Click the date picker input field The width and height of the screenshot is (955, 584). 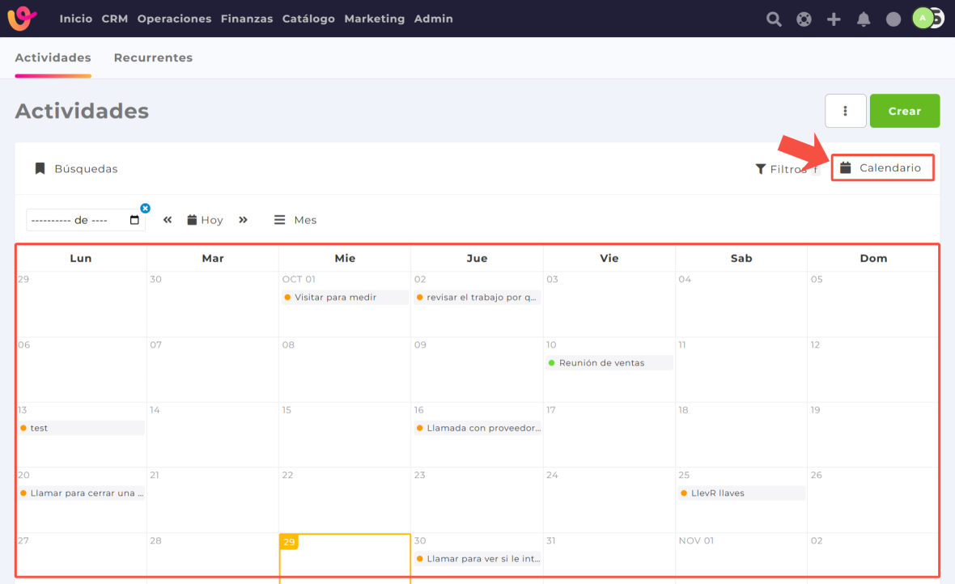(x=77, y=220)
